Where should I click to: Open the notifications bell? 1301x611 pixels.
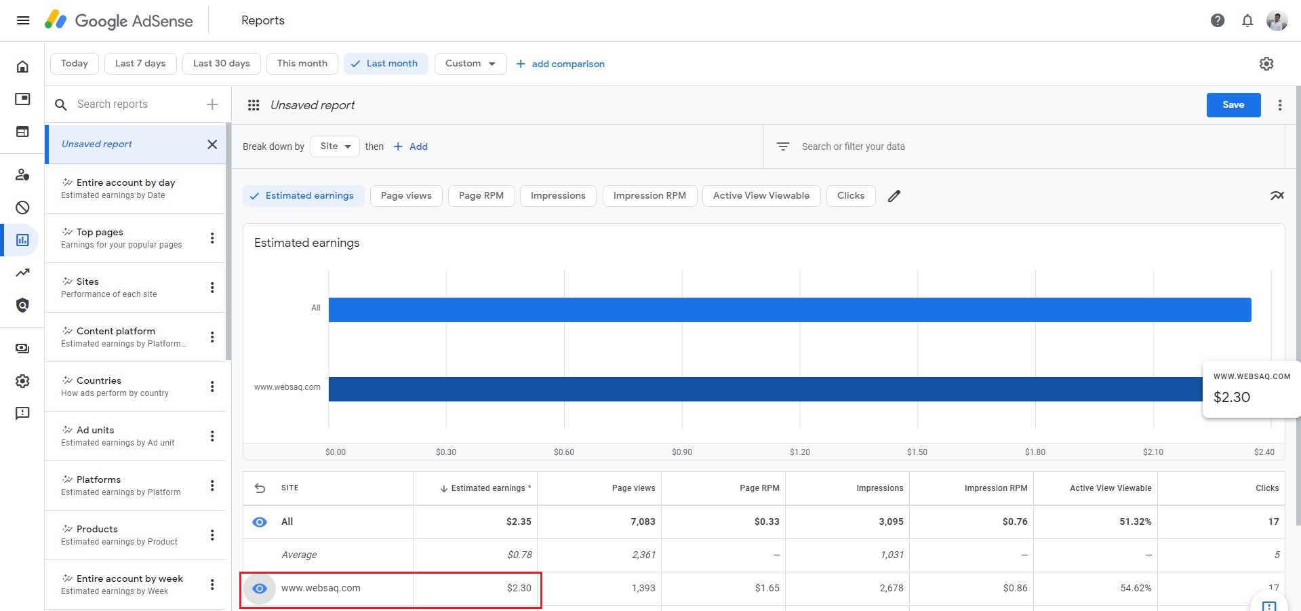(x=1247, y=20)
